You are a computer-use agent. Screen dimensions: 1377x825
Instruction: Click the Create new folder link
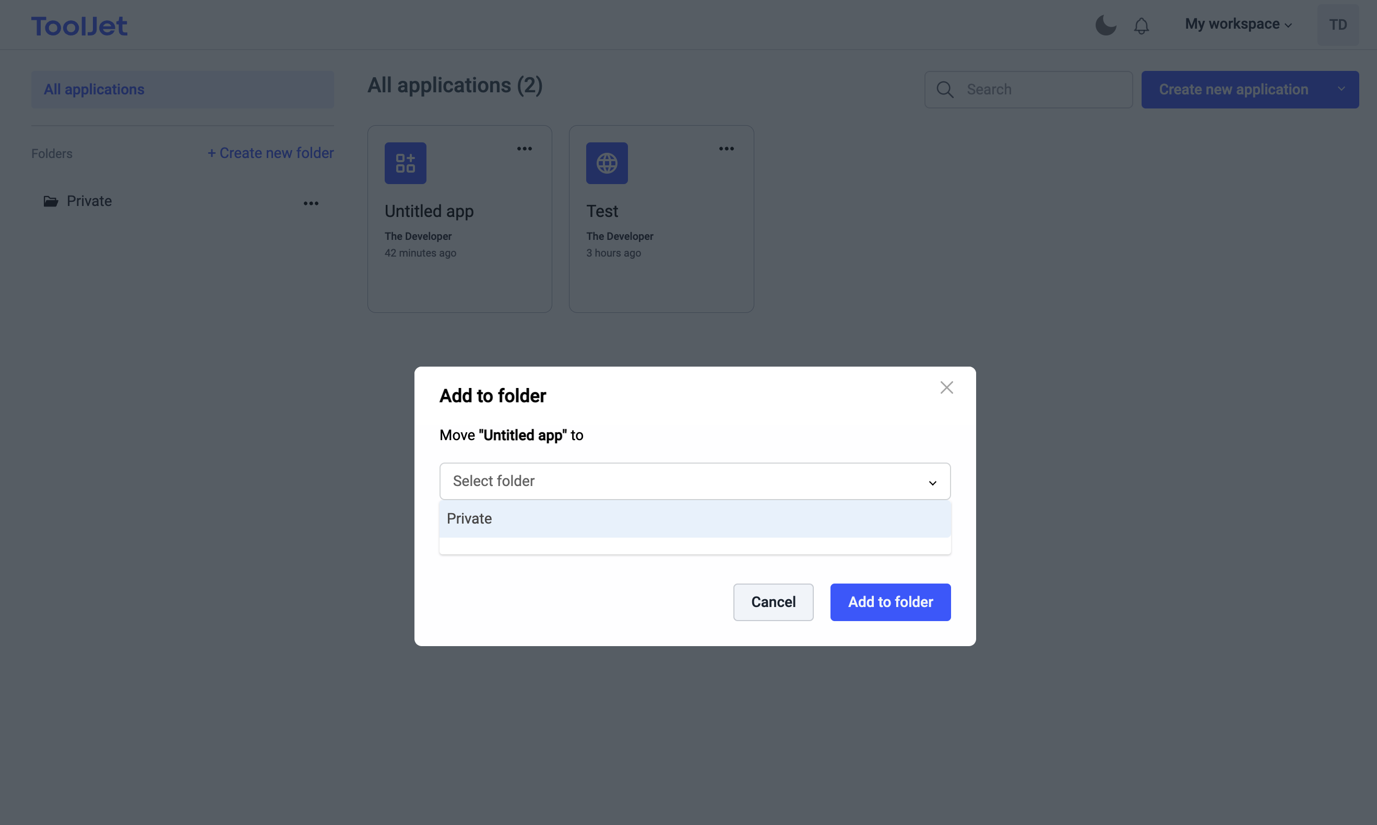[270, 153]
